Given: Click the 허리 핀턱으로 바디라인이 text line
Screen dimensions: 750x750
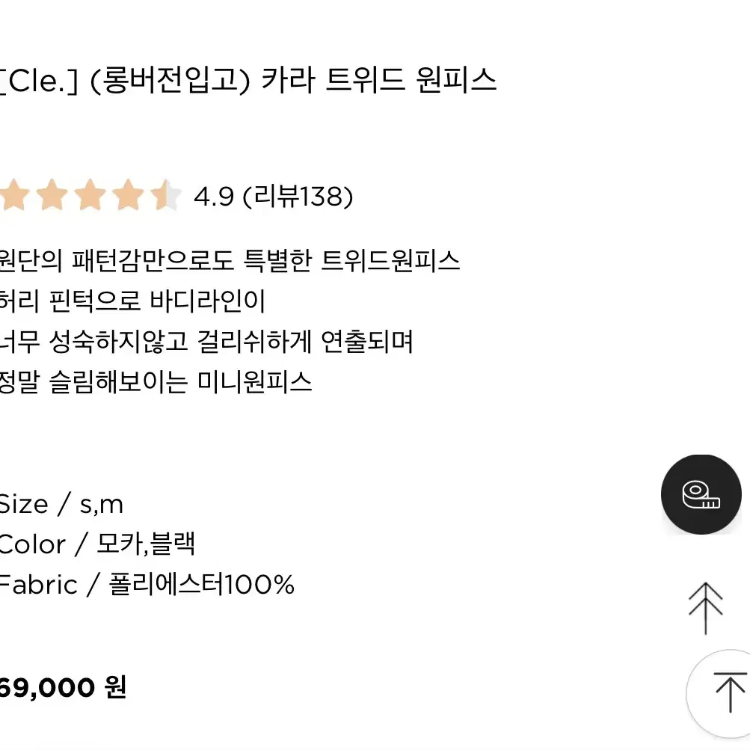Looking at the screenshot, I should pos(132,301).
